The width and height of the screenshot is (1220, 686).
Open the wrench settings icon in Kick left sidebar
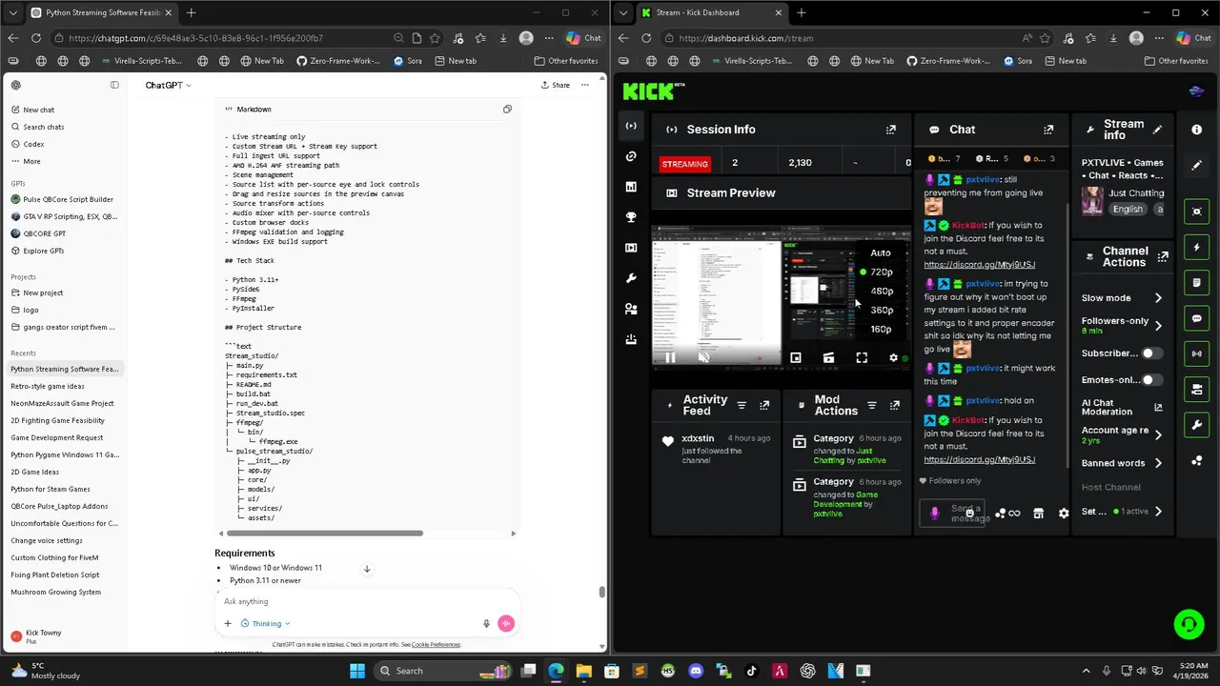click(x=631, y=278)
